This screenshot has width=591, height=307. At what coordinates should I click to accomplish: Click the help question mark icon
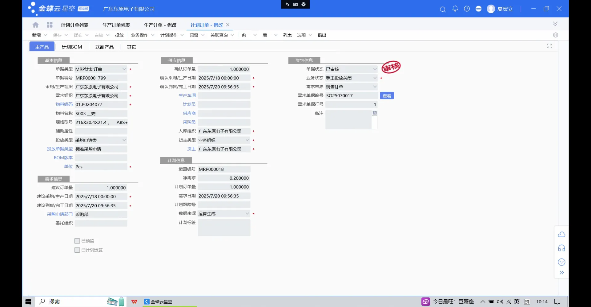467,9
